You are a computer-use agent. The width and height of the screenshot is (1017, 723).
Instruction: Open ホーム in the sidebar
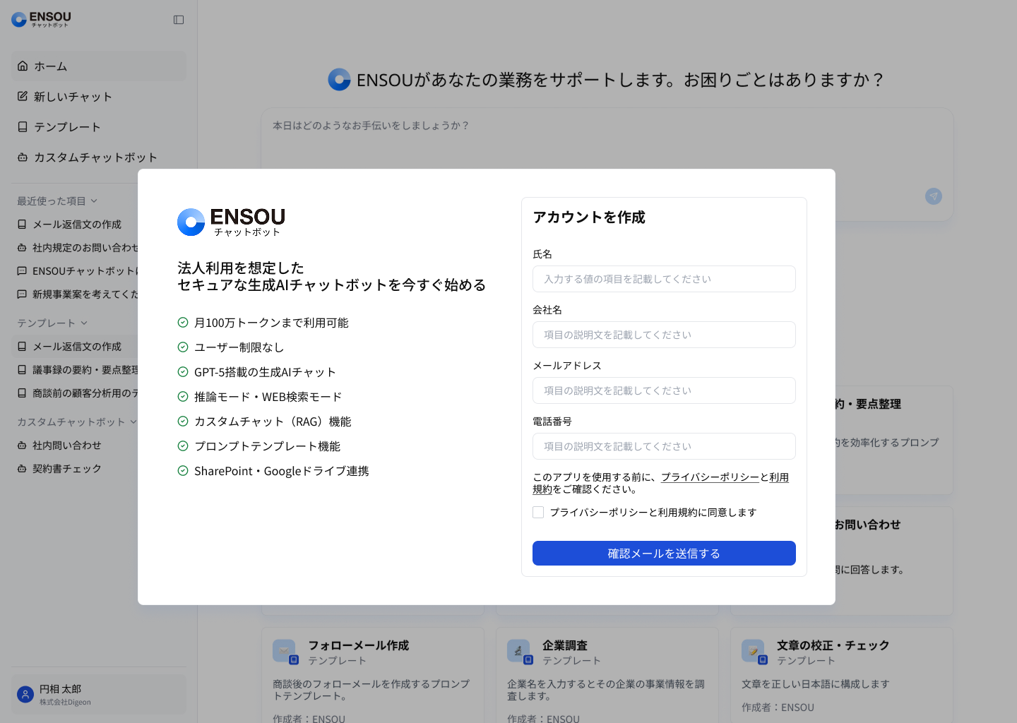tap(99, 66)
